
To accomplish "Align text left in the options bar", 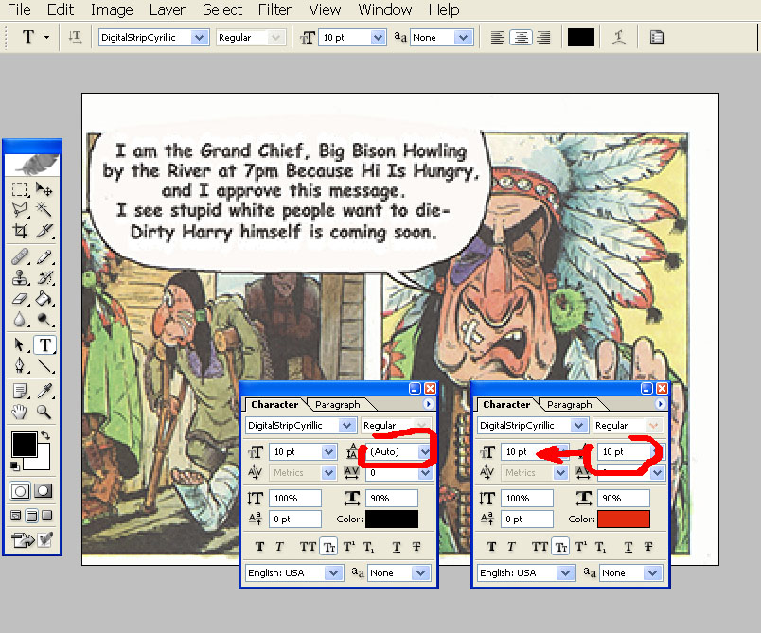I will point(498,37).
